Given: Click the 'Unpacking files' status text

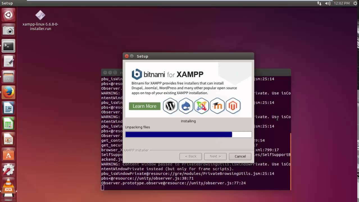Looking at the screenshot, I should 137,127.
